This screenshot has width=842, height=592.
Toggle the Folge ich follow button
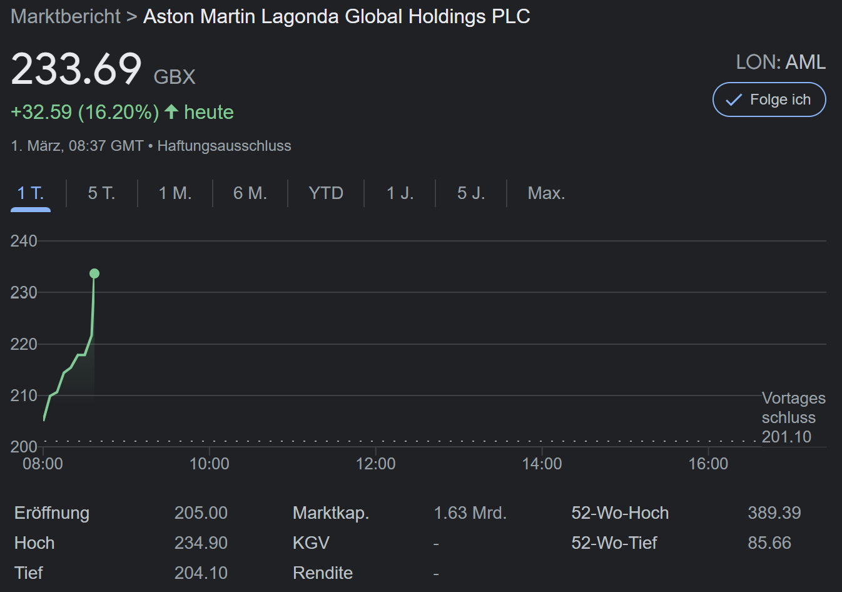[x=769, y=100]
